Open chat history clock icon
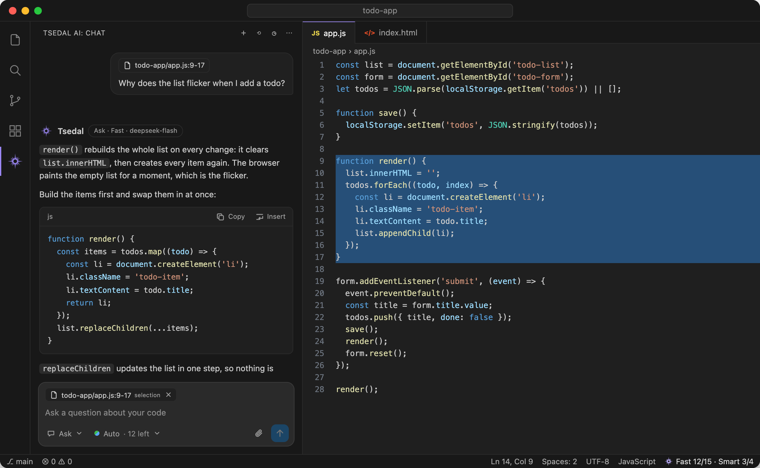Image resolution: width=760 pixels, height=468 pixels. tap(274, 33)
